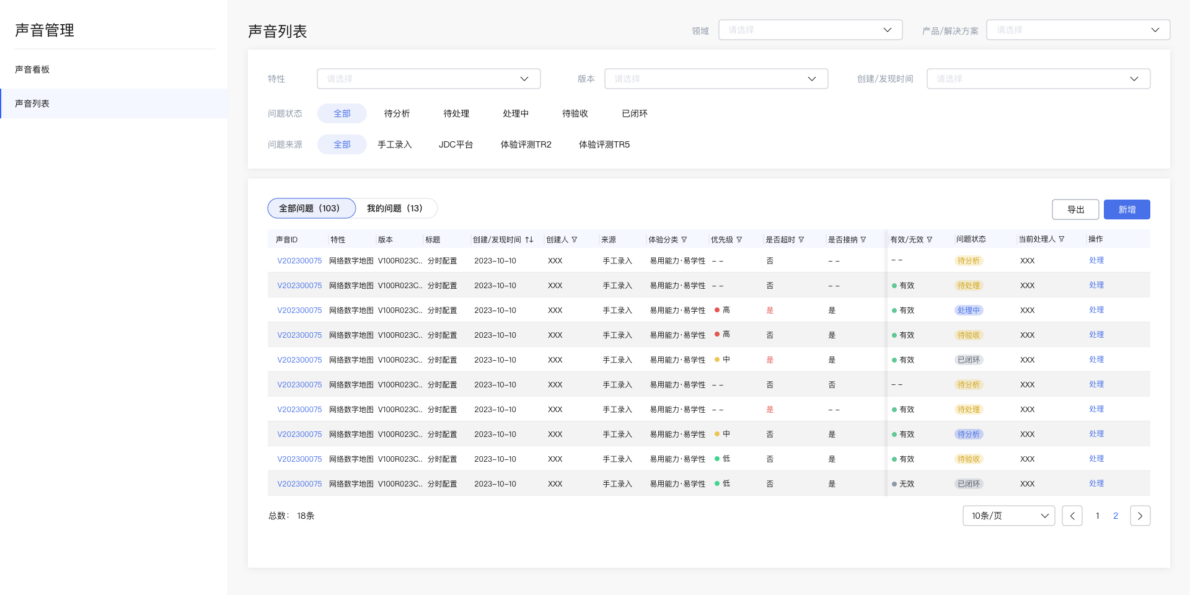This screenshot has width=1190, height=595.
Task: Click 无效 cell in last row
Action: tap(903, 484)
